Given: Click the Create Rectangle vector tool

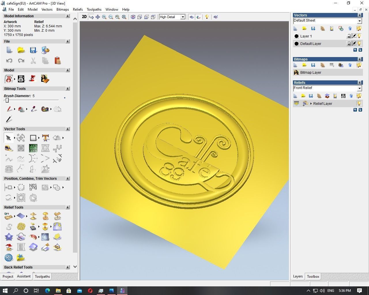Looking at the screenshot, I should click(33, 138).
